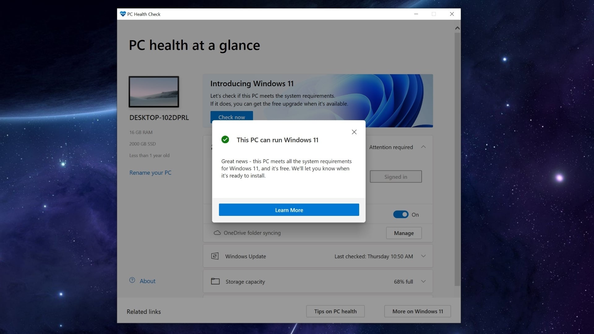
Task: Click the OneDrive cloud icon
Action: [x=217, y=233]
